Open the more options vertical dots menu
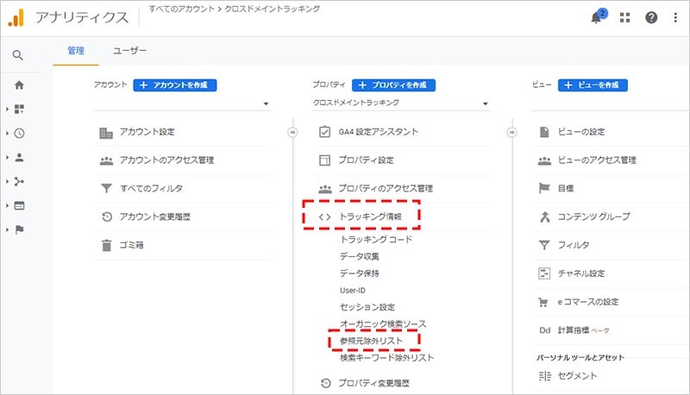Screen dimensions: 690x395 point(674,18)
